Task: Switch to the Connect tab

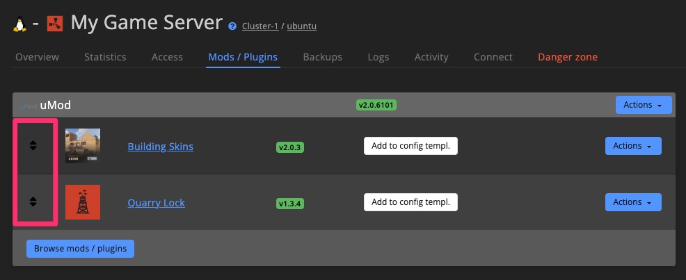Action: tap(493, 57)
